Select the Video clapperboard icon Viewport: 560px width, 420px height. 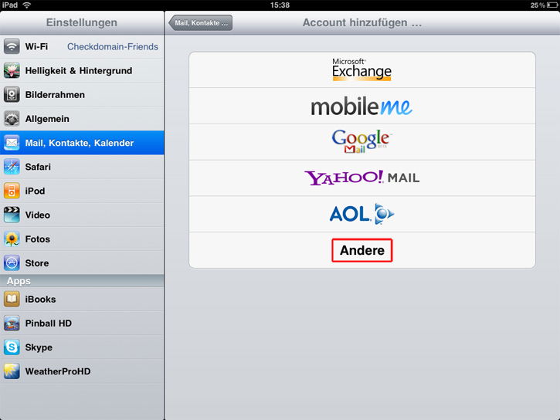(12, 215)
